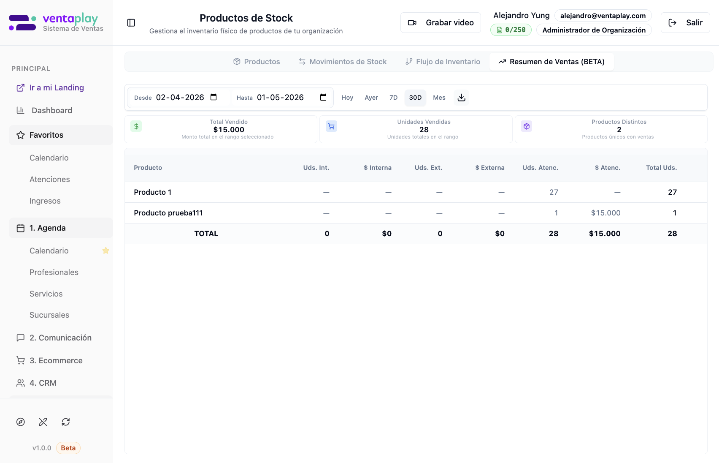The width and height of the screenshot is (719, 463).
Task: Click the Beta version badge
Action: 68,448
